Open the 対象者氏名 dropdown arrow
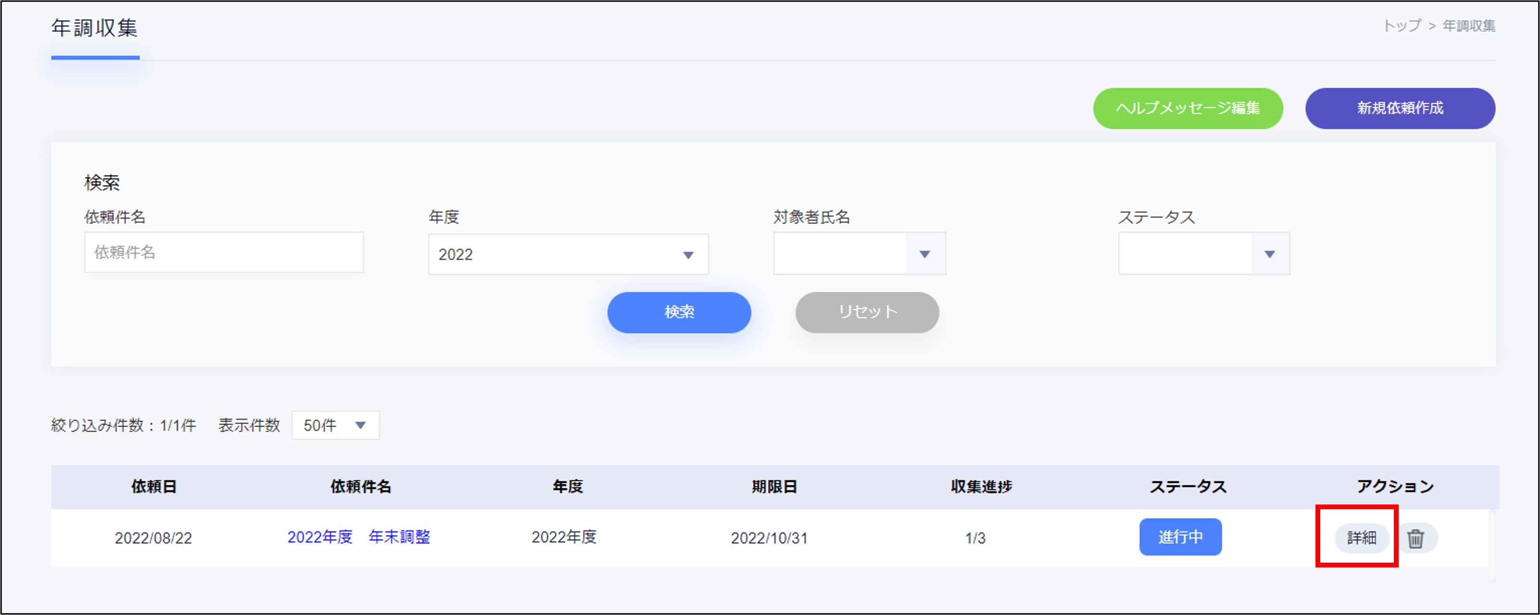The height and width of the screenshot is (615, 1540). 924,254
